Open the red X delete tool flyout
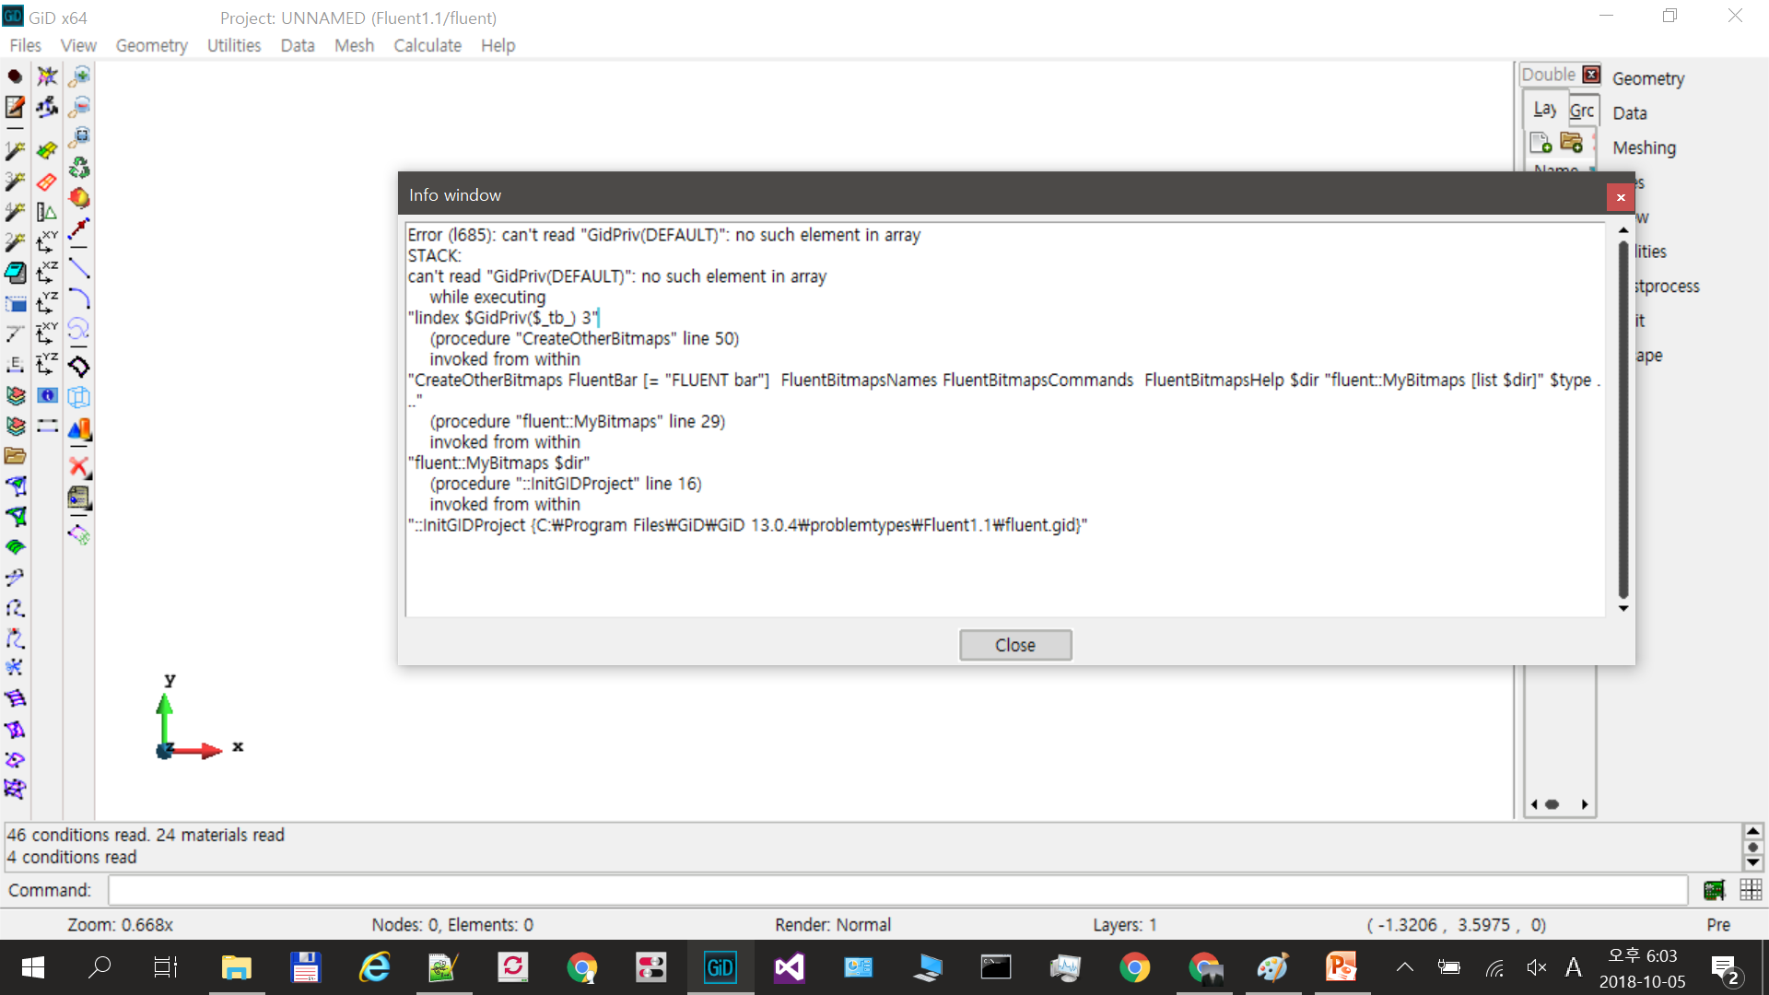 pyautogui.click(x=79, y=467)
